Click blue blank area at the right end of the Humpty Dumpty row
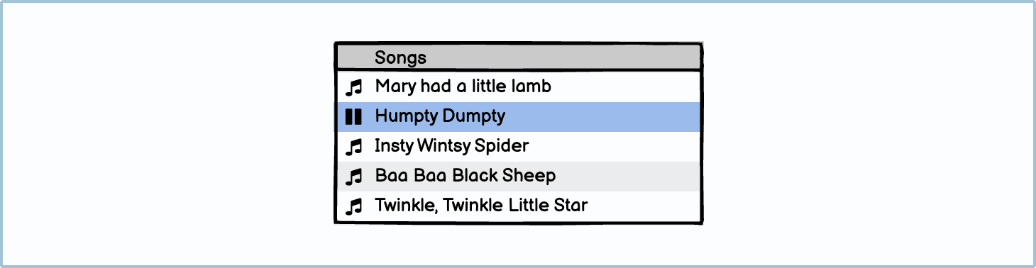1036x268 pixels. 603,117
